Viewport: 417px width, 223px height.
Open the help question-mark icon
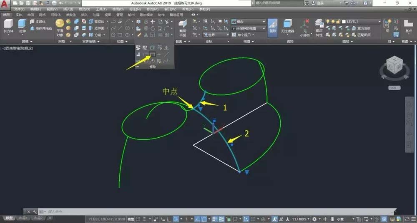coord(366,3)
